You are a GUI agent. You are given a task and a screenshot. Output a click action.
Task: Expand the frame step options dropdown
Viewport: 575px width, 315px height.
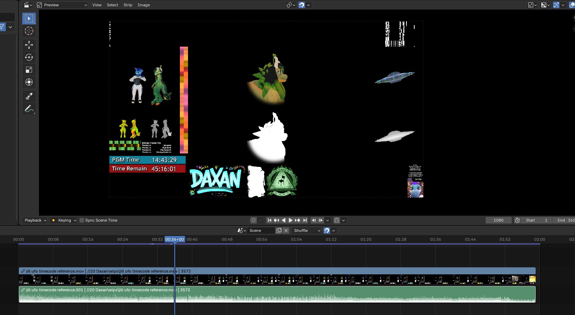pos(328,220)
